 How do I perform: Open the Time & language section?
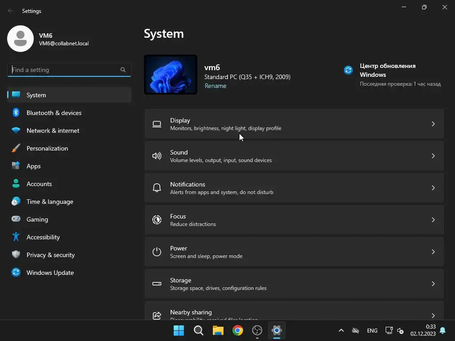[69, 202]
